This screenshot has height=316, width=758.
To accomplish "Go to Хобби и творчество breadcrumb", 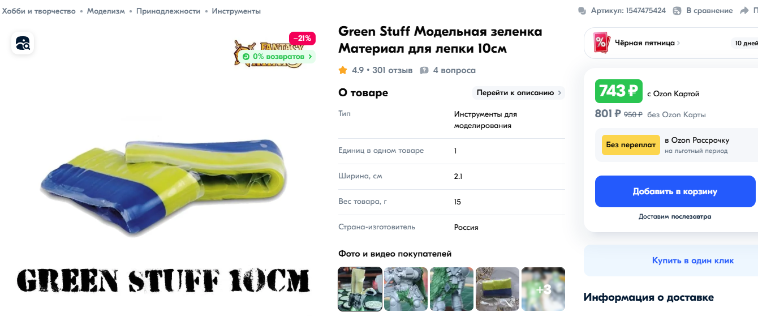I will 39,11.
